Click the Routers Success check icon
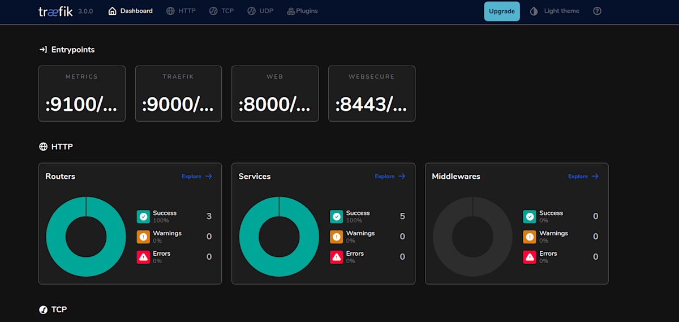The width and height of the screenshot is (679, 322). (x=143, y=217)
